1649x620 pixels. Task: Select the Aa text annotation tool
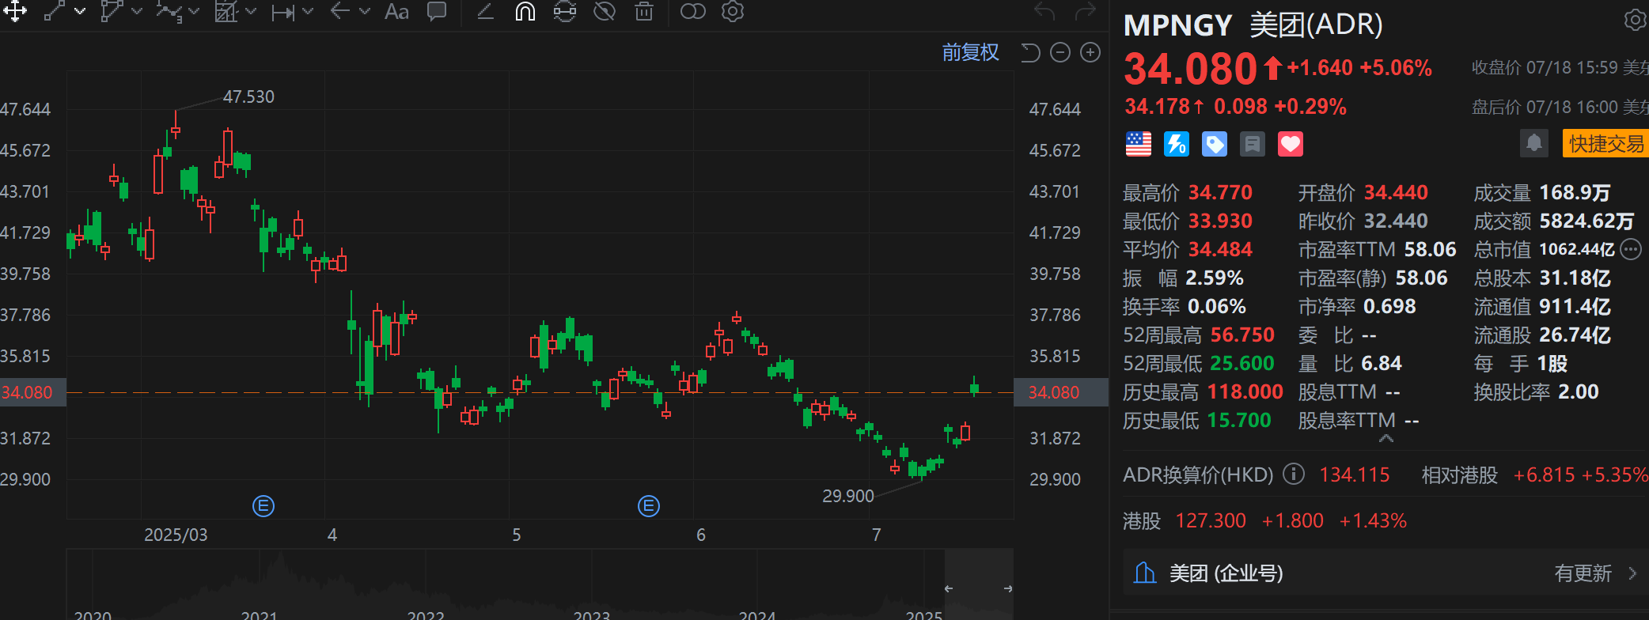pos(396,11)
